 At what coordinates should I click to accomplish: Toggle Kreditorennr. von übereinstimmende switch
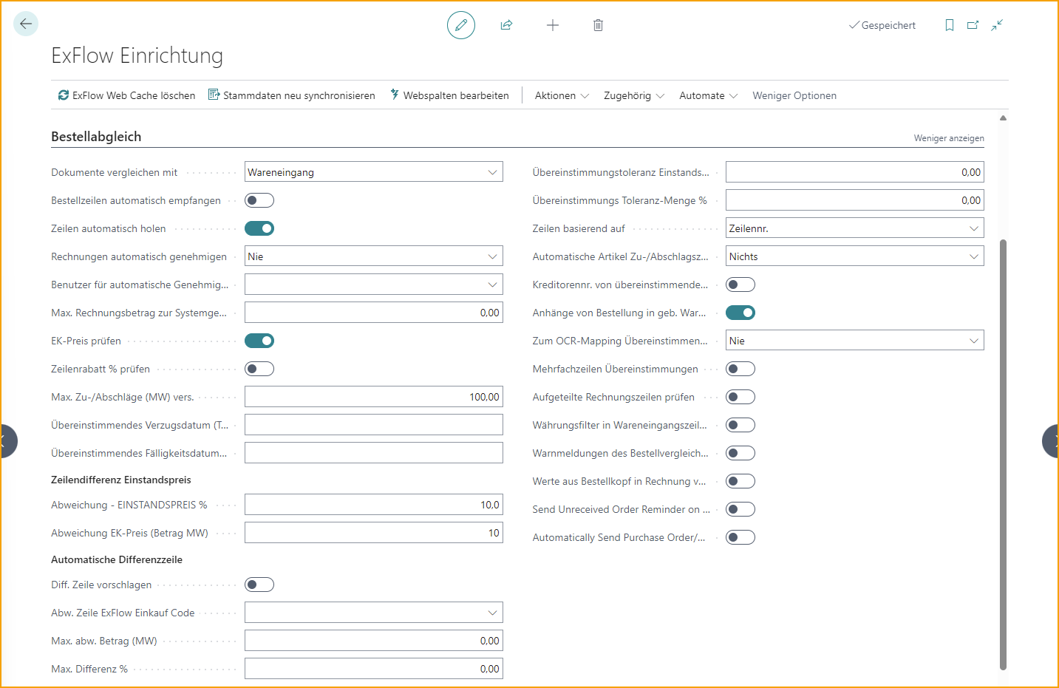[x=740, y=285]
